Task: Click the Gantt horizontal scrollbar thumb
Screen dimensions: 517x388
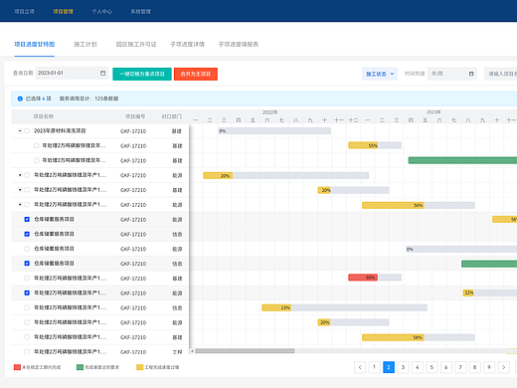Action: (x=245, y=351)
